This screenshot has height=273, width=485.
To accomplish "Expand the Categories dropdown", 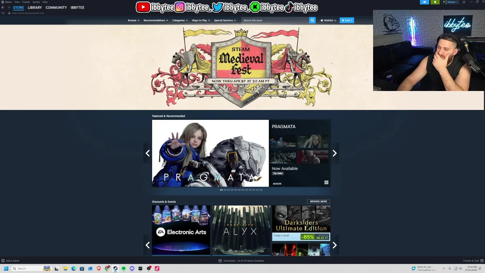I will click(x=180, y=20).
